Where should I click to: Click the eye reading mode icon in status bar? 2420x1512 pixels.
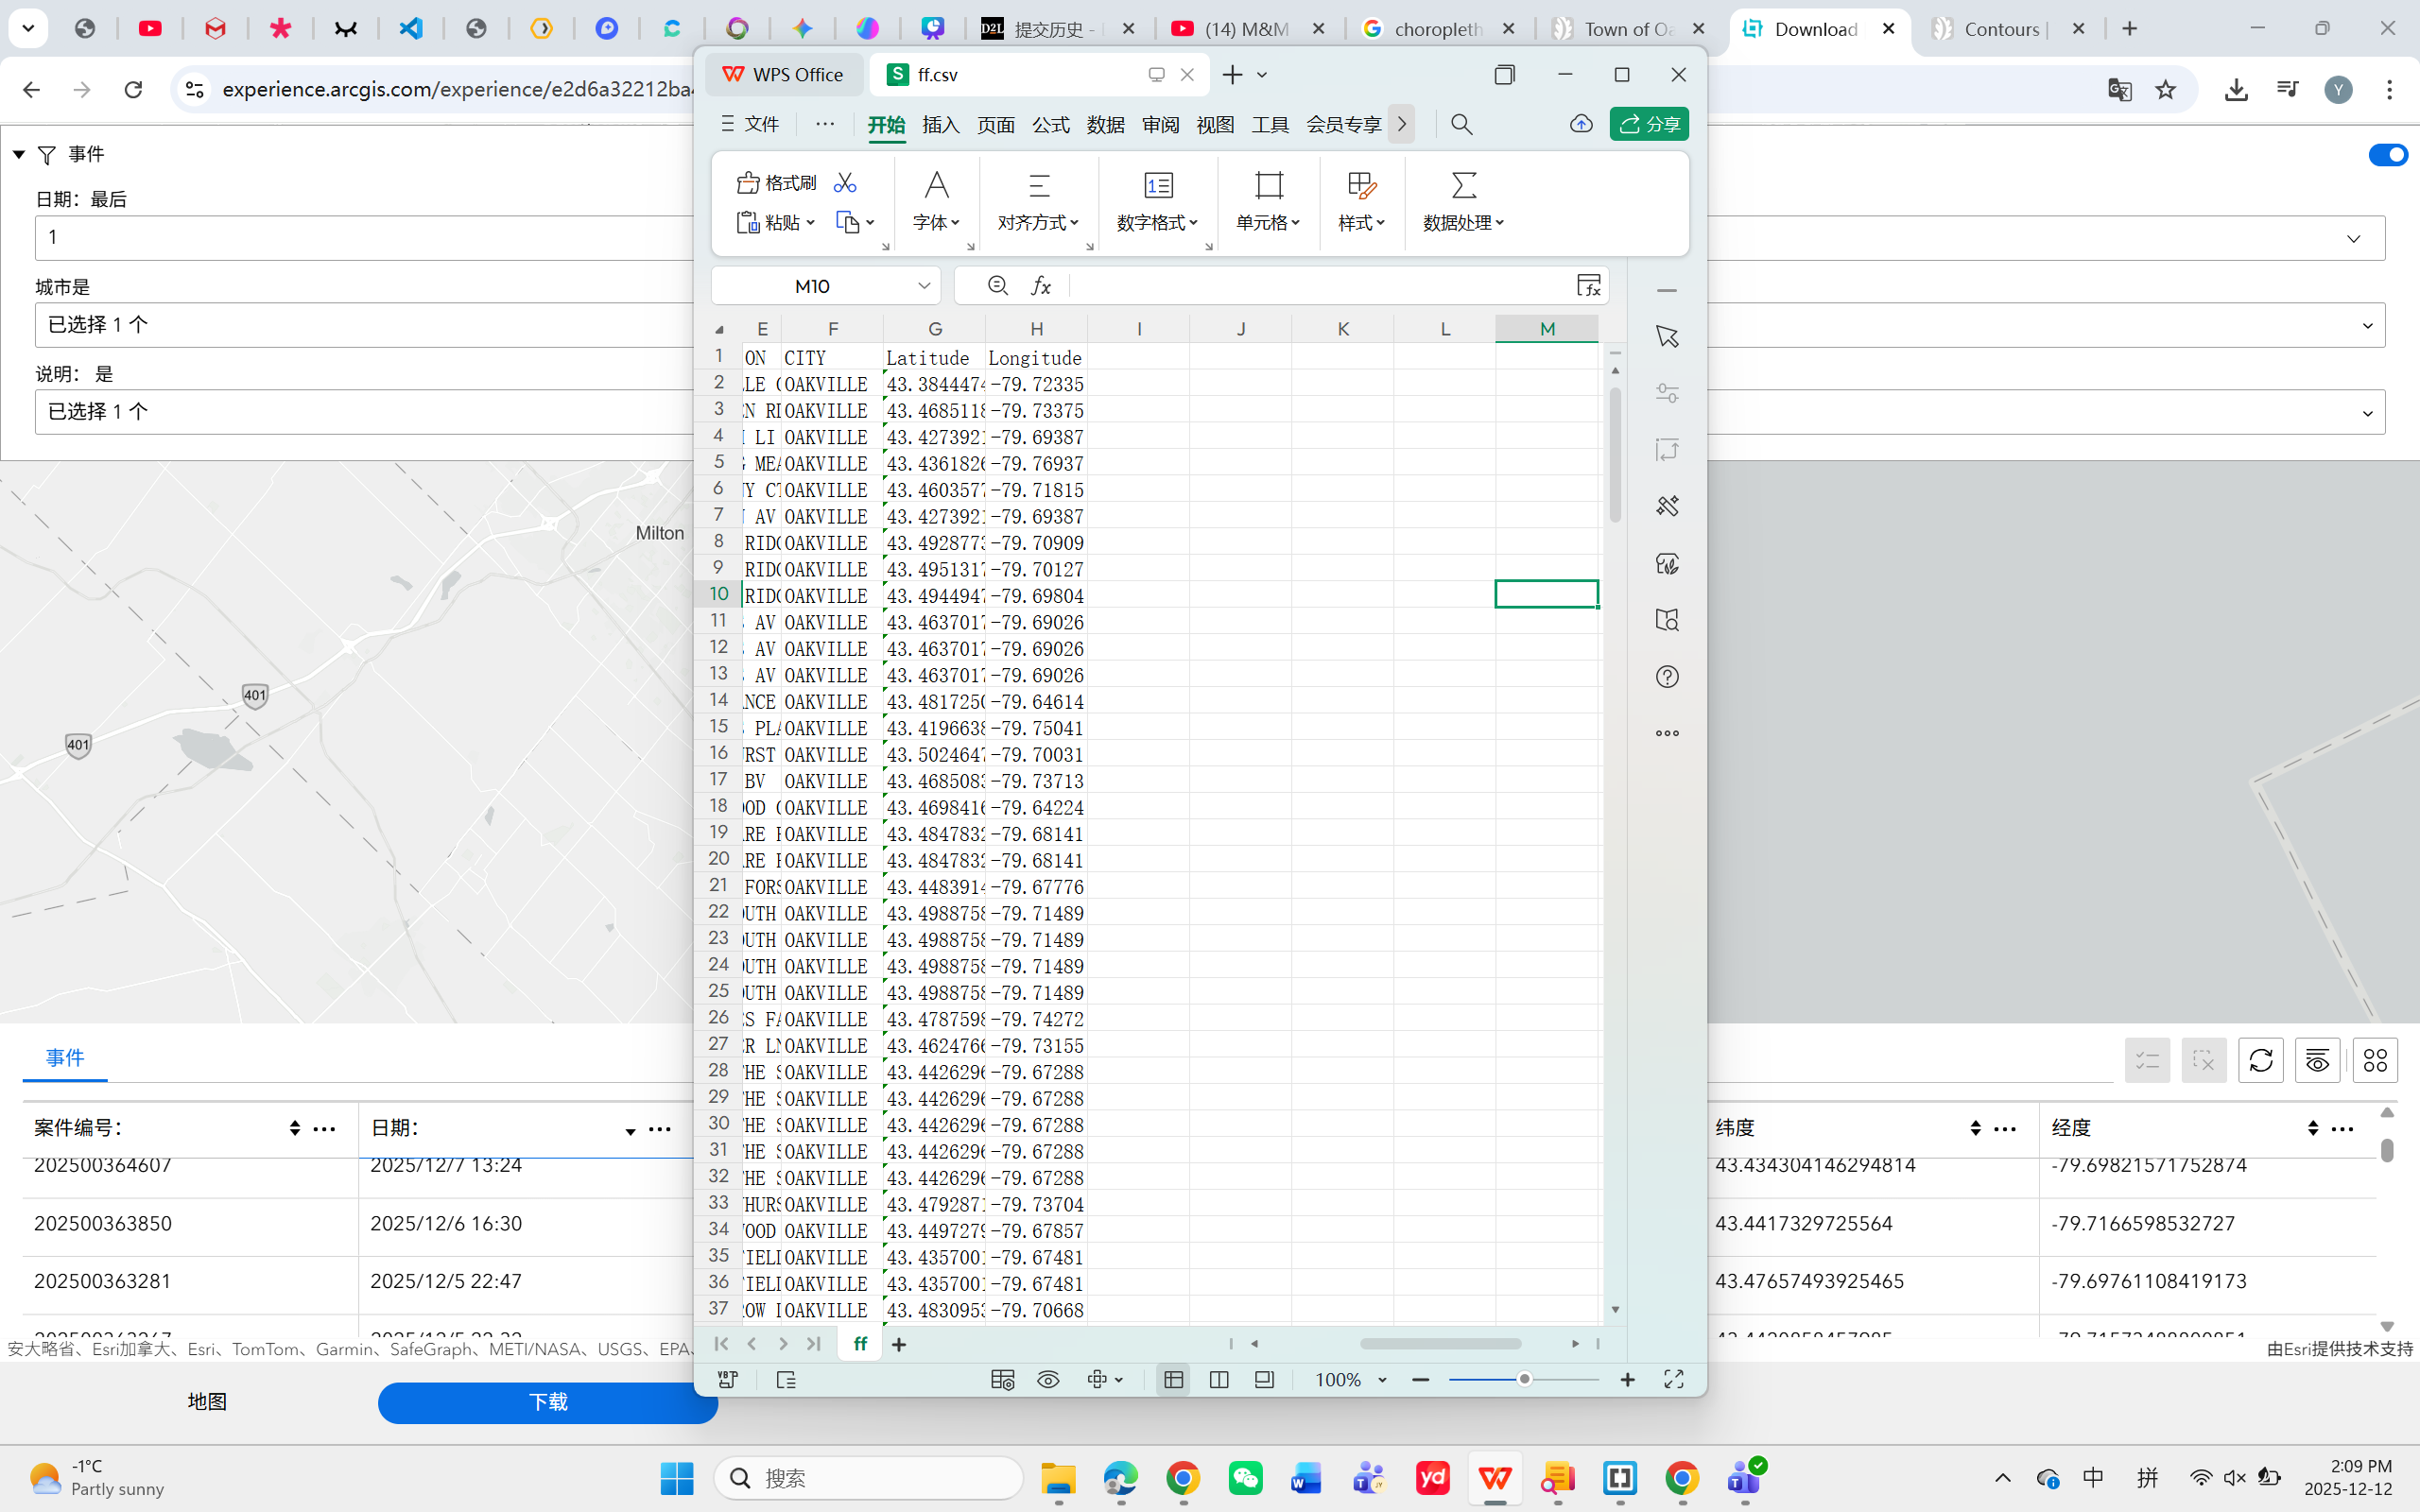[1048, 1380]
